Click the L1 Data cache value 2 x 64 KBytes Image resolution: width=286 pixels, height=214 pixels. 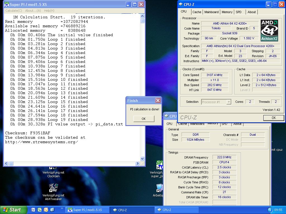pyautogui.click(x=266, y=75)
